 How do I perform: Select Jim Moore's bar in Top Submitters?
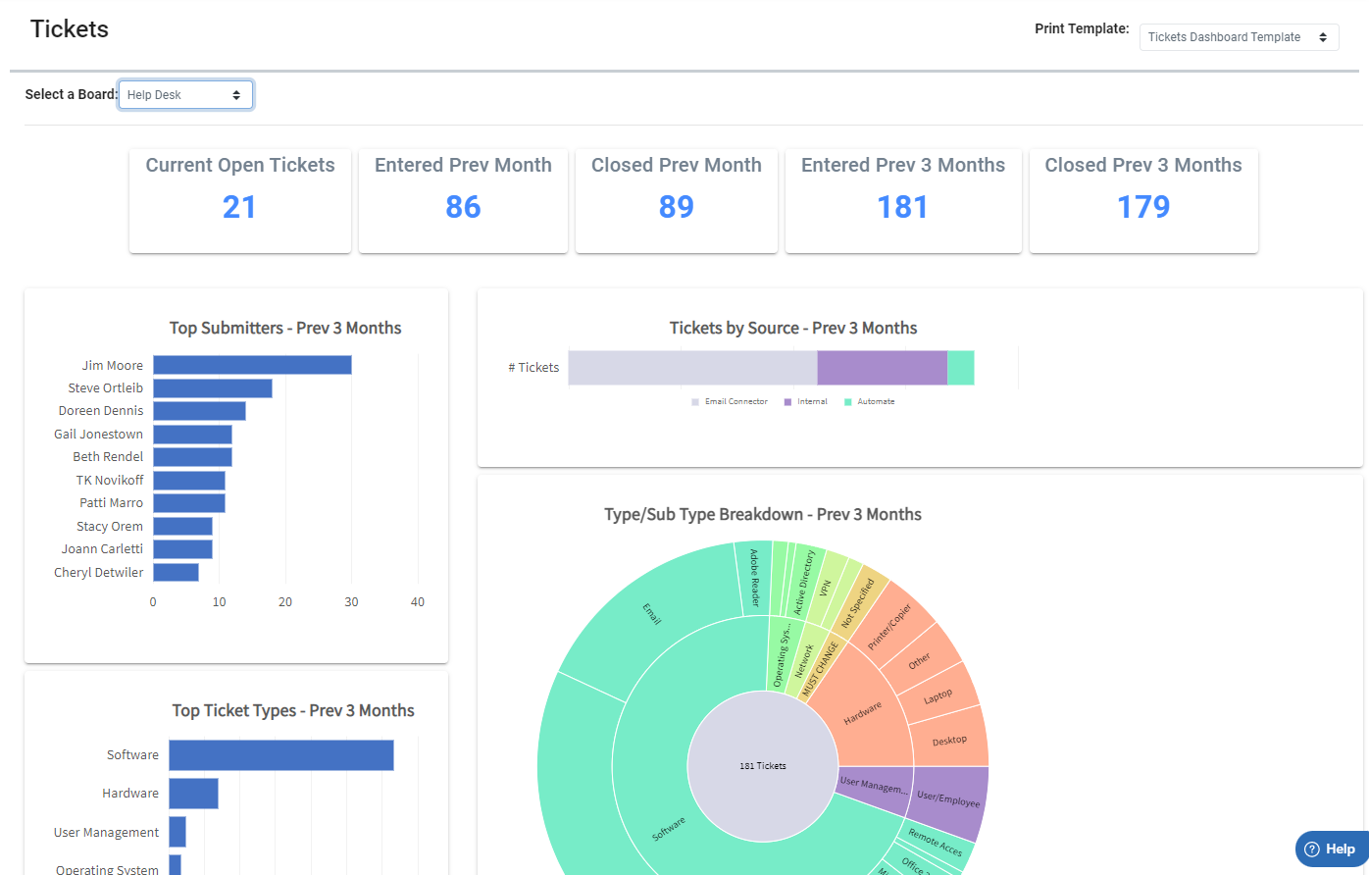[252, 364]
